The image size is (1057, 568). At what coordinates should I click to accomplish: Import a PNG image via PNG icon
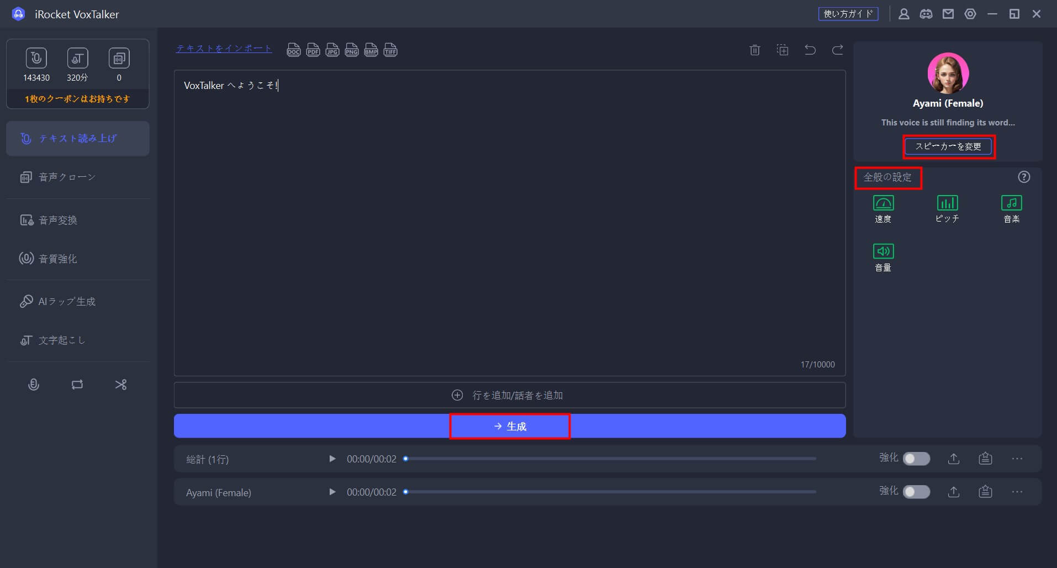352,50
